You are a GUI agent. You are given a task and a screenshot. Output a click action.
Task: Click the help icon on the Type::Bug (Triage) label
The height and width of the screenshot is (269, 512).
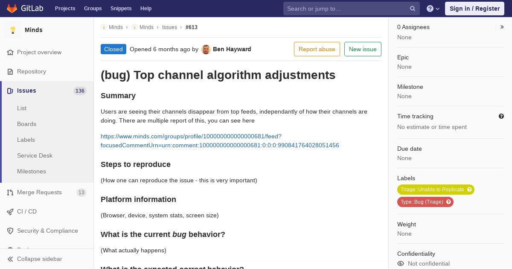(x=448, y=202)
